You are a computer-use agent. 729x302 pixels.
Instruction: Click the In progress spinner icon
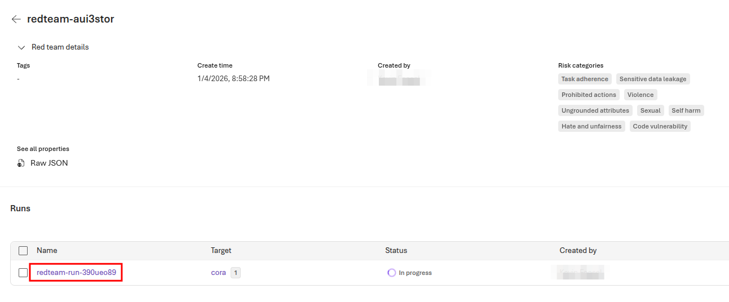(391, 273)
